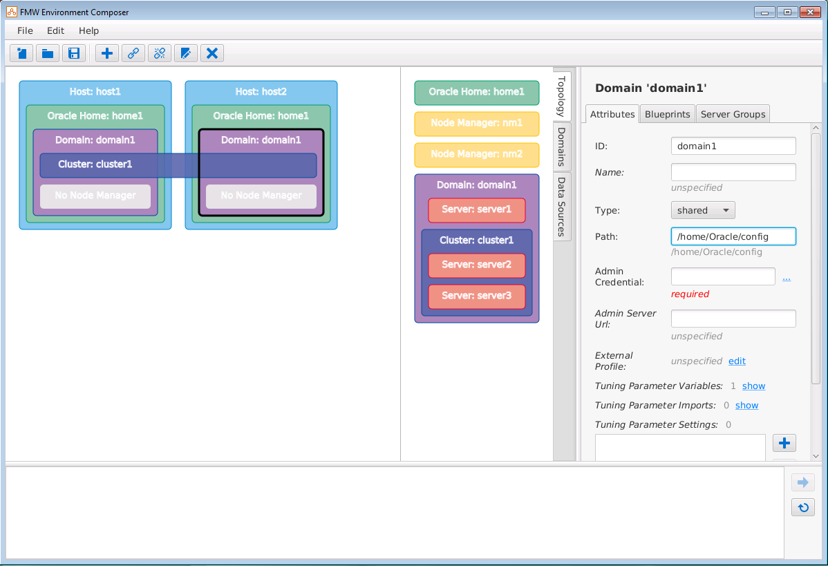828x566 pixels.
Task: Click the bottom output text area
Action: click(x=395, y=512)
